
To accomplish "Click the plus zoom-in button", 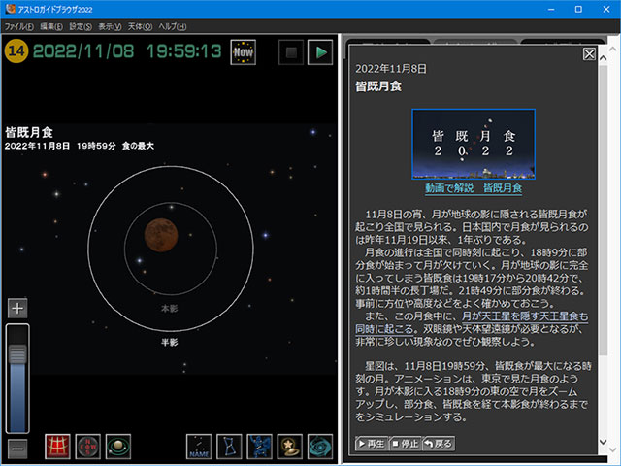I will [x=17, y=308].
